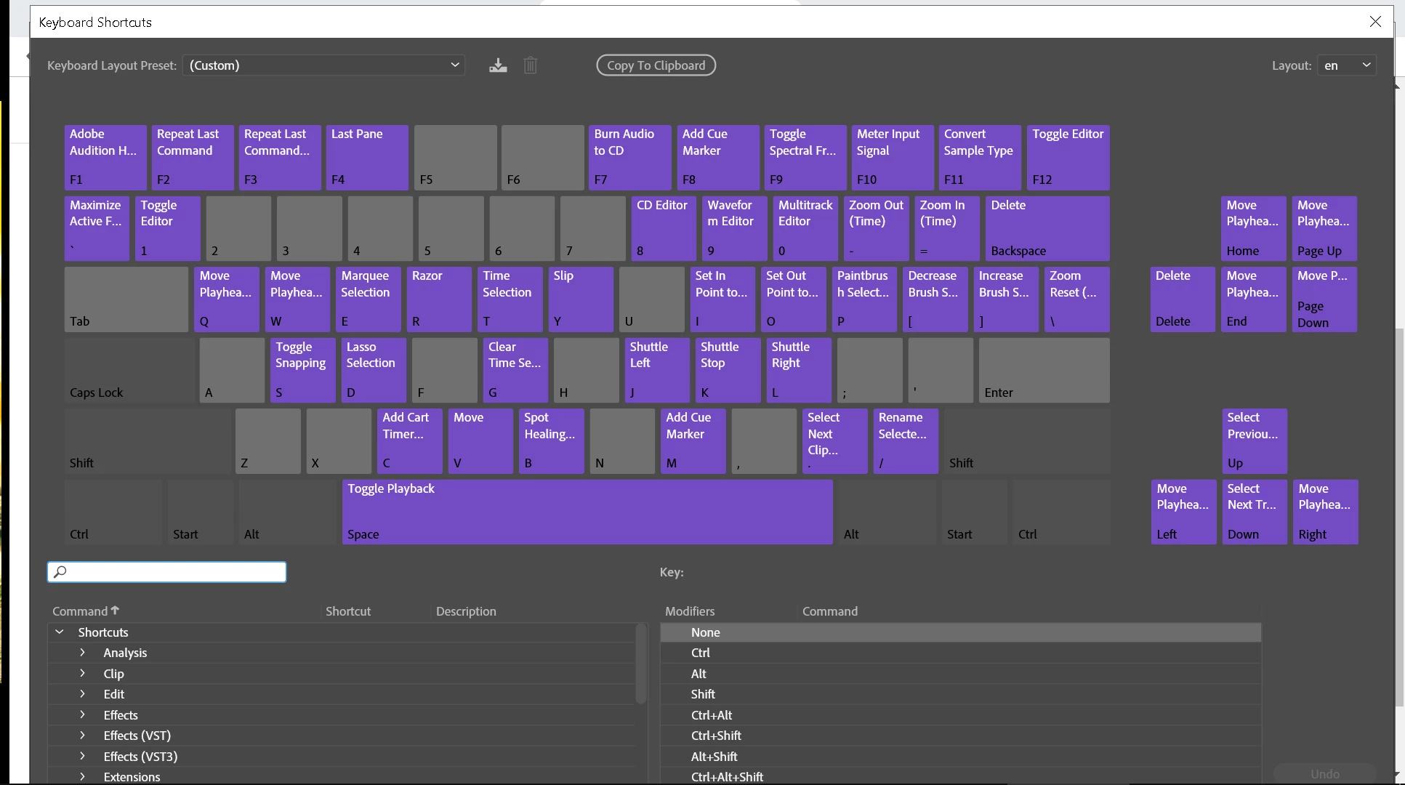Click the Toggle Snapping S key

302,370
